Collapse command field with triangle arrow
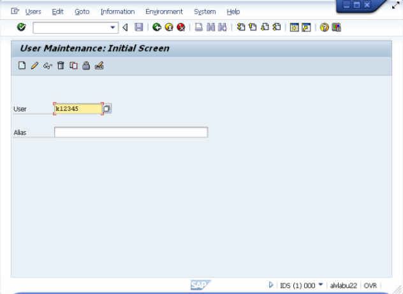This screenshot has width=403, height=294. tap(125, 27)
